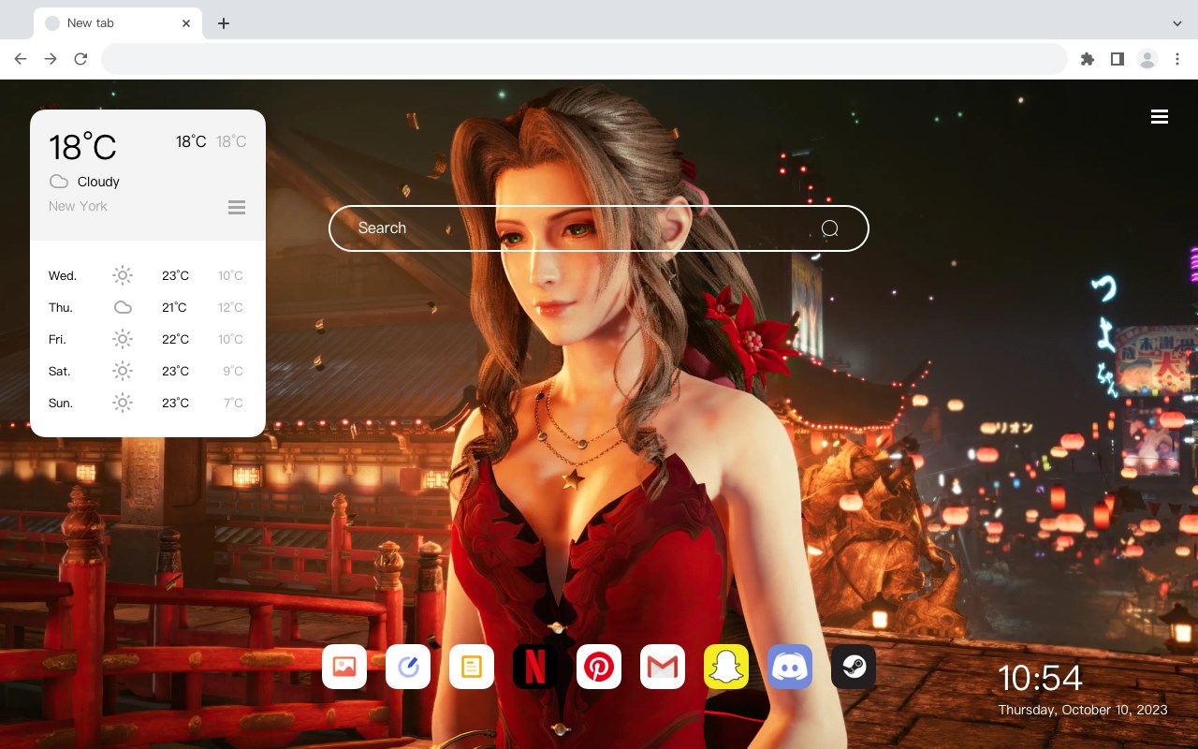Focus the browser address bar
This screenshot has height=749, width=1198.
[584, 59]
